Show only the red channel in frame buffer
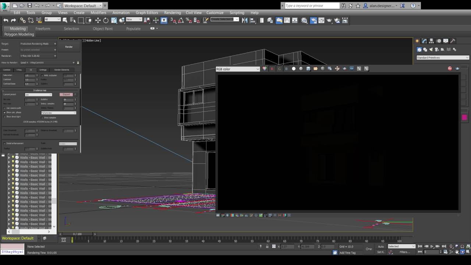 pyautogui.click(x=272, y=69)
